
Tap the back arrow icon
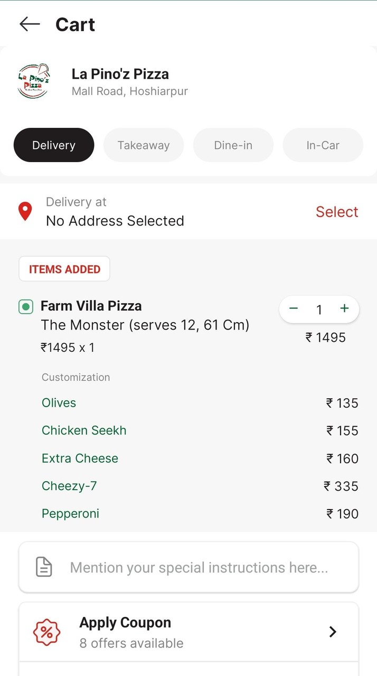point(30,24)
